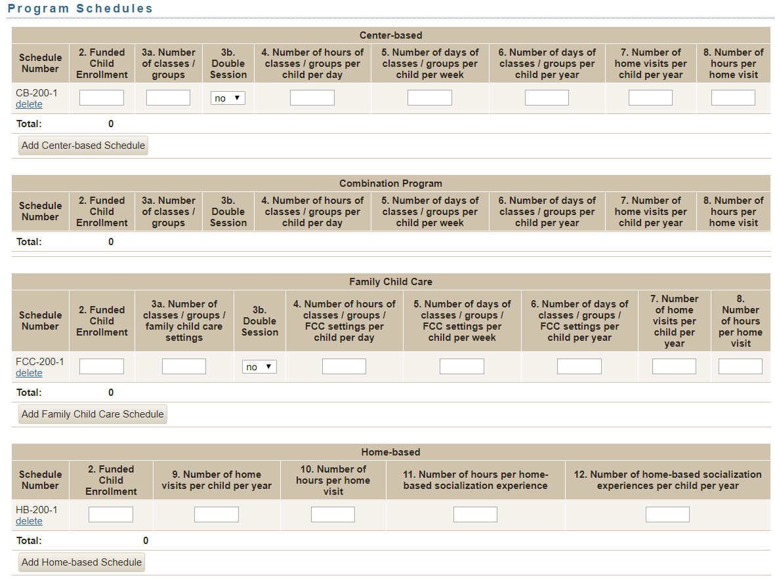Click Center-based days per week field
Viewport: 775px width, 582px height.
pyautogui.click(x=430, y=98)
